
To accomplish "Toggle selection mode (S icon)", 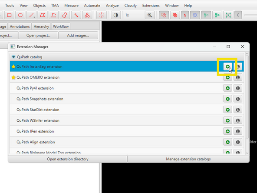I will [x=102, y=15].
